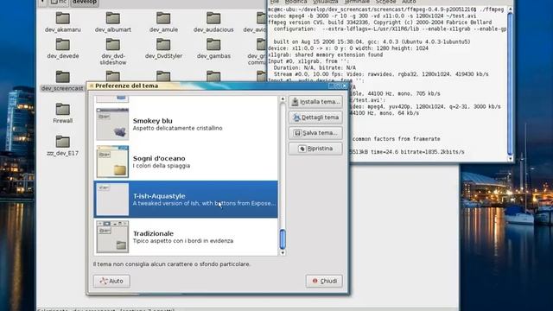The height and width of the screenshot is (311, 553).
Task: Click the terminal window scrollbar
Action: (x=510, y=83)
